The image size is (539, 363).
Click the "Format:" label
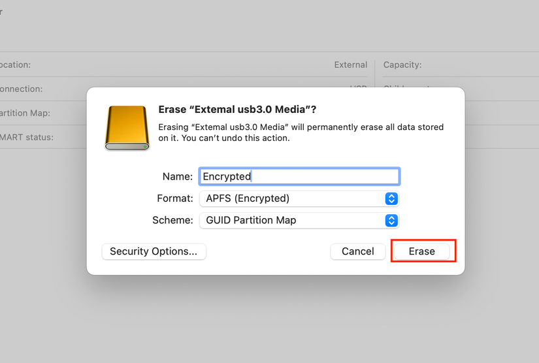[x=175, y=198]
